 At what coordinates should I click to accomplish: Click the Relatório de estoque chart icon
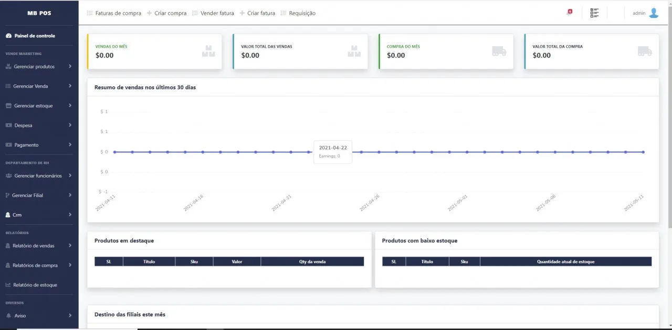[x=8, y=285]
